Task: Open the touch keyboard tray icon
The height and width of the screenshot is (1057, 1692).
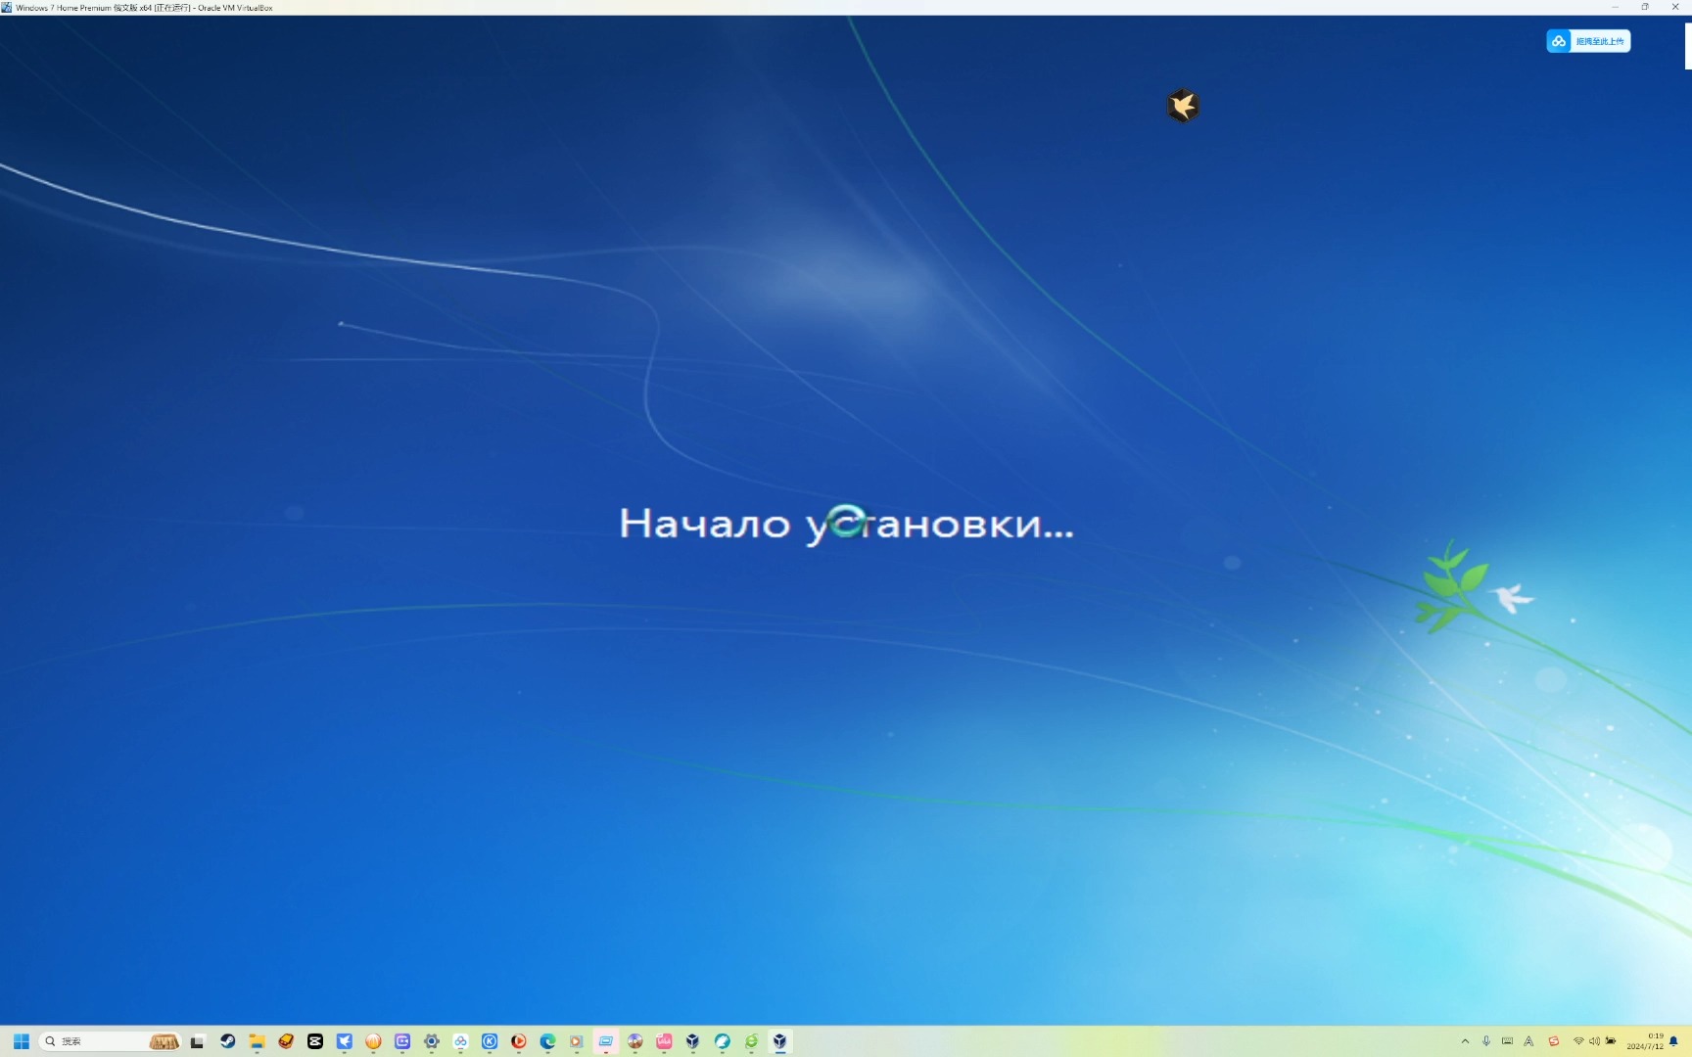Action: (x=1507, y=1041)
